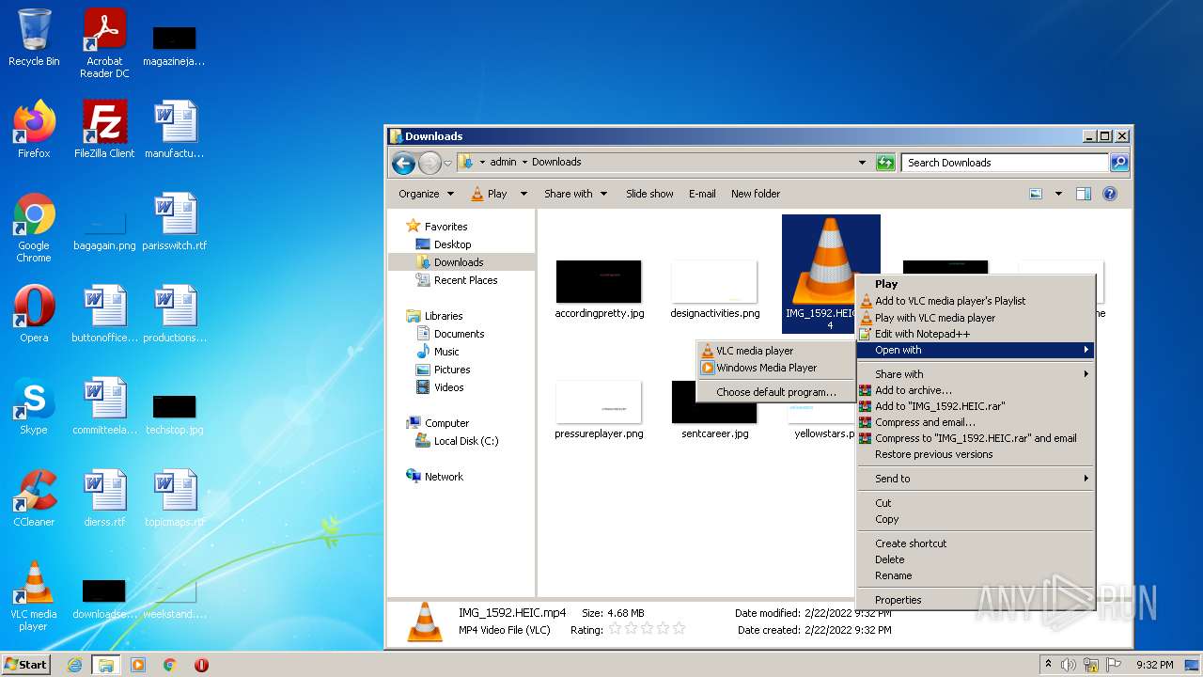Choose VLC media player in Open with submenu
The image size is (1203, 677).
coord(774,351)
